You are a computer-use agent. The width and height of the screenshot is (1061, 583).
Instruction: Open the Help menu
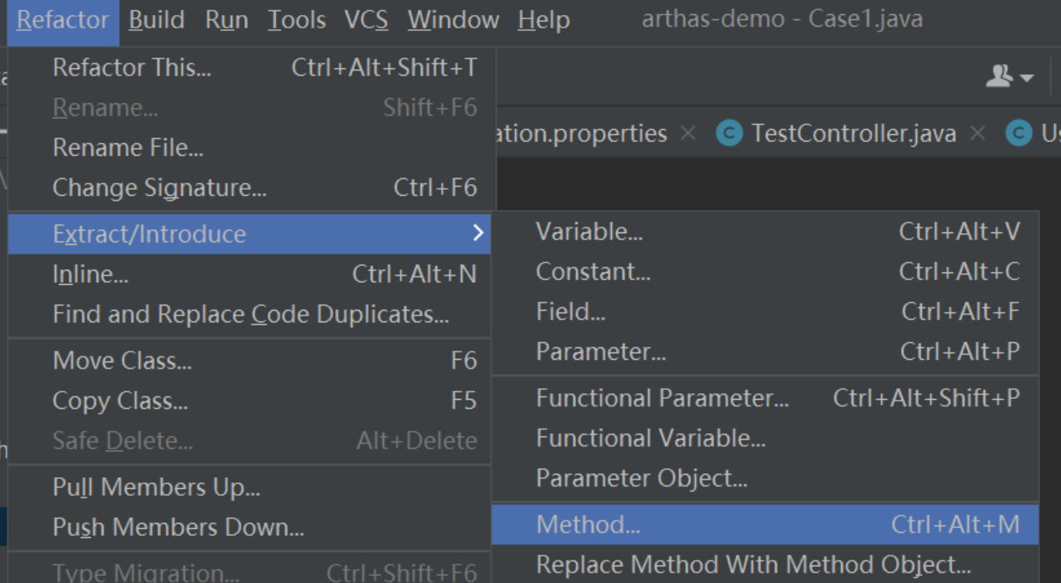[x=543, y=20]
